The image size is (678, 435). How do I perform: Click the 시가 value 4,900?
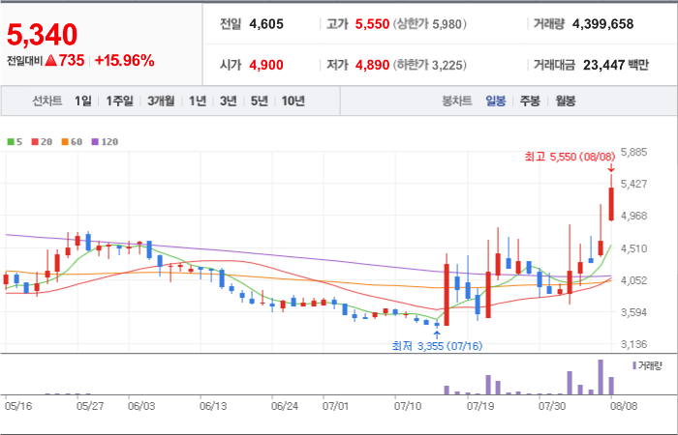(x=266, y=65)
